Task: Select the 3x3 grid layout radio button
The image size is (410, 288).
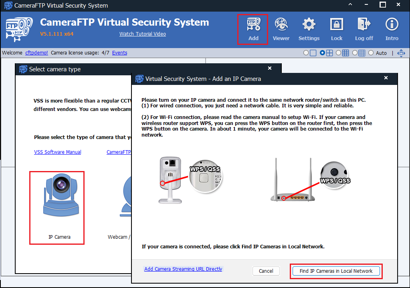Action: pyautogui.click(x=339, y=53)
